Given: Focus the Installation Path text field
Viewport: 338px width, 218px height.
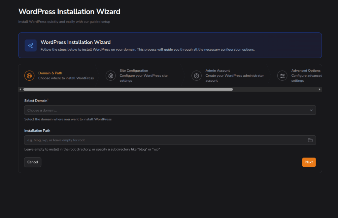Looking at the screenshot, I should pos(164,140).
